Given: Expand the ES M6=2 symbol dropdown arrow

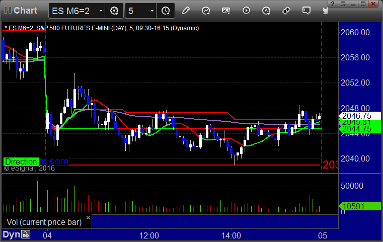Looking at the screenshot, I should point(101,11).
